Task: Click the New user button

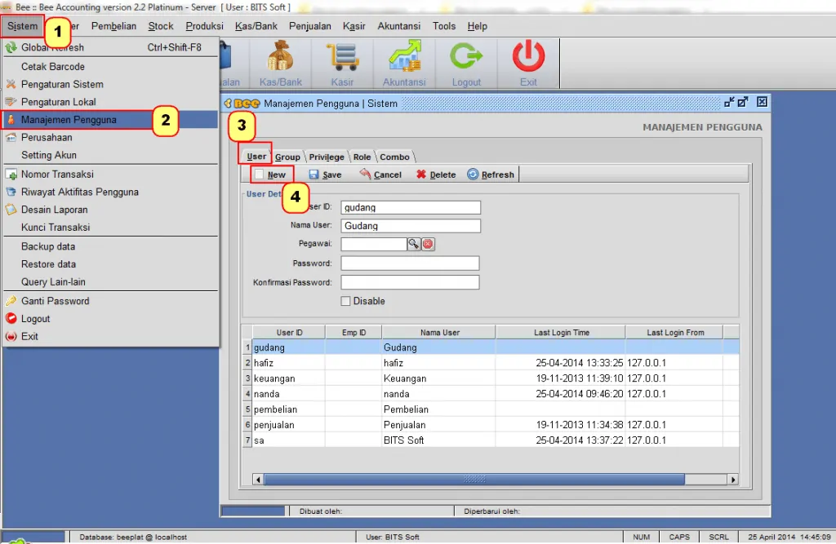Action: (271, 175)
